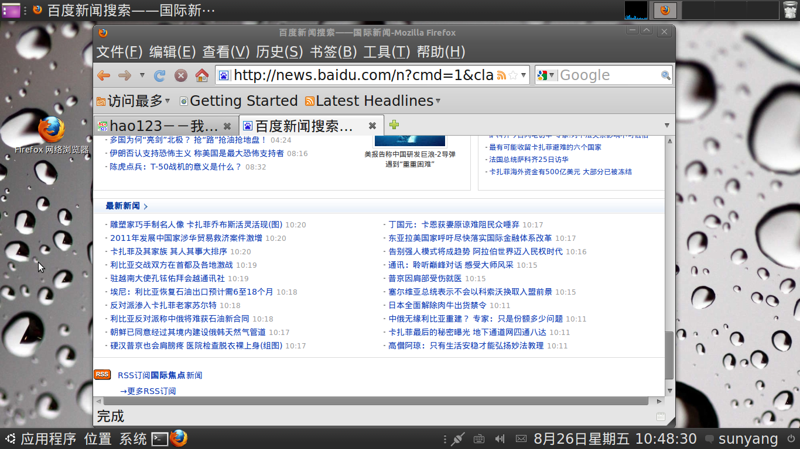Click the status bar icon at bottom right
Screen dimensions: 800x449
(x=661, y=417)
